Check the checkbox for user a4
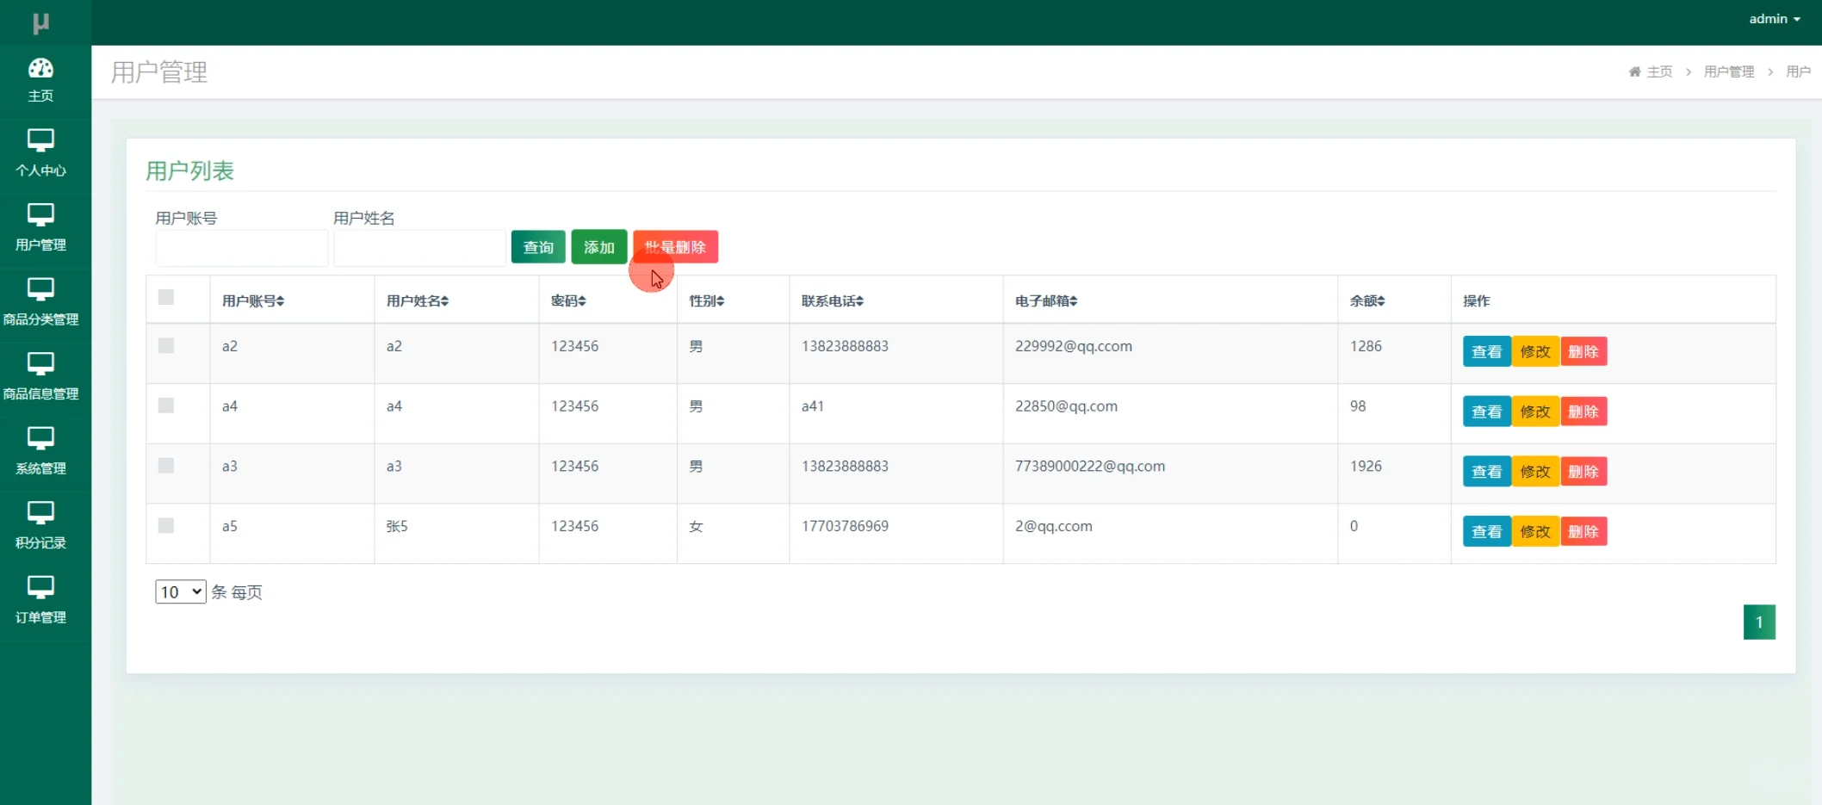The image size is (1822, 805). click(x=166, y=406)
